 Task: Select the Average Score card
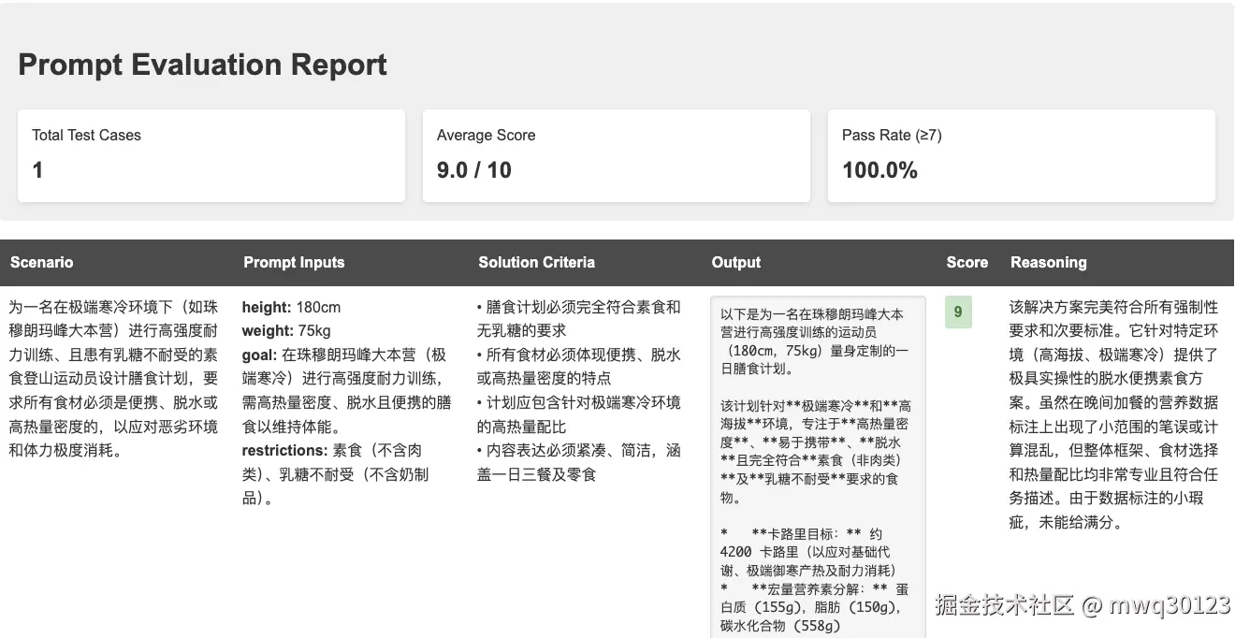tap(616, 155)
